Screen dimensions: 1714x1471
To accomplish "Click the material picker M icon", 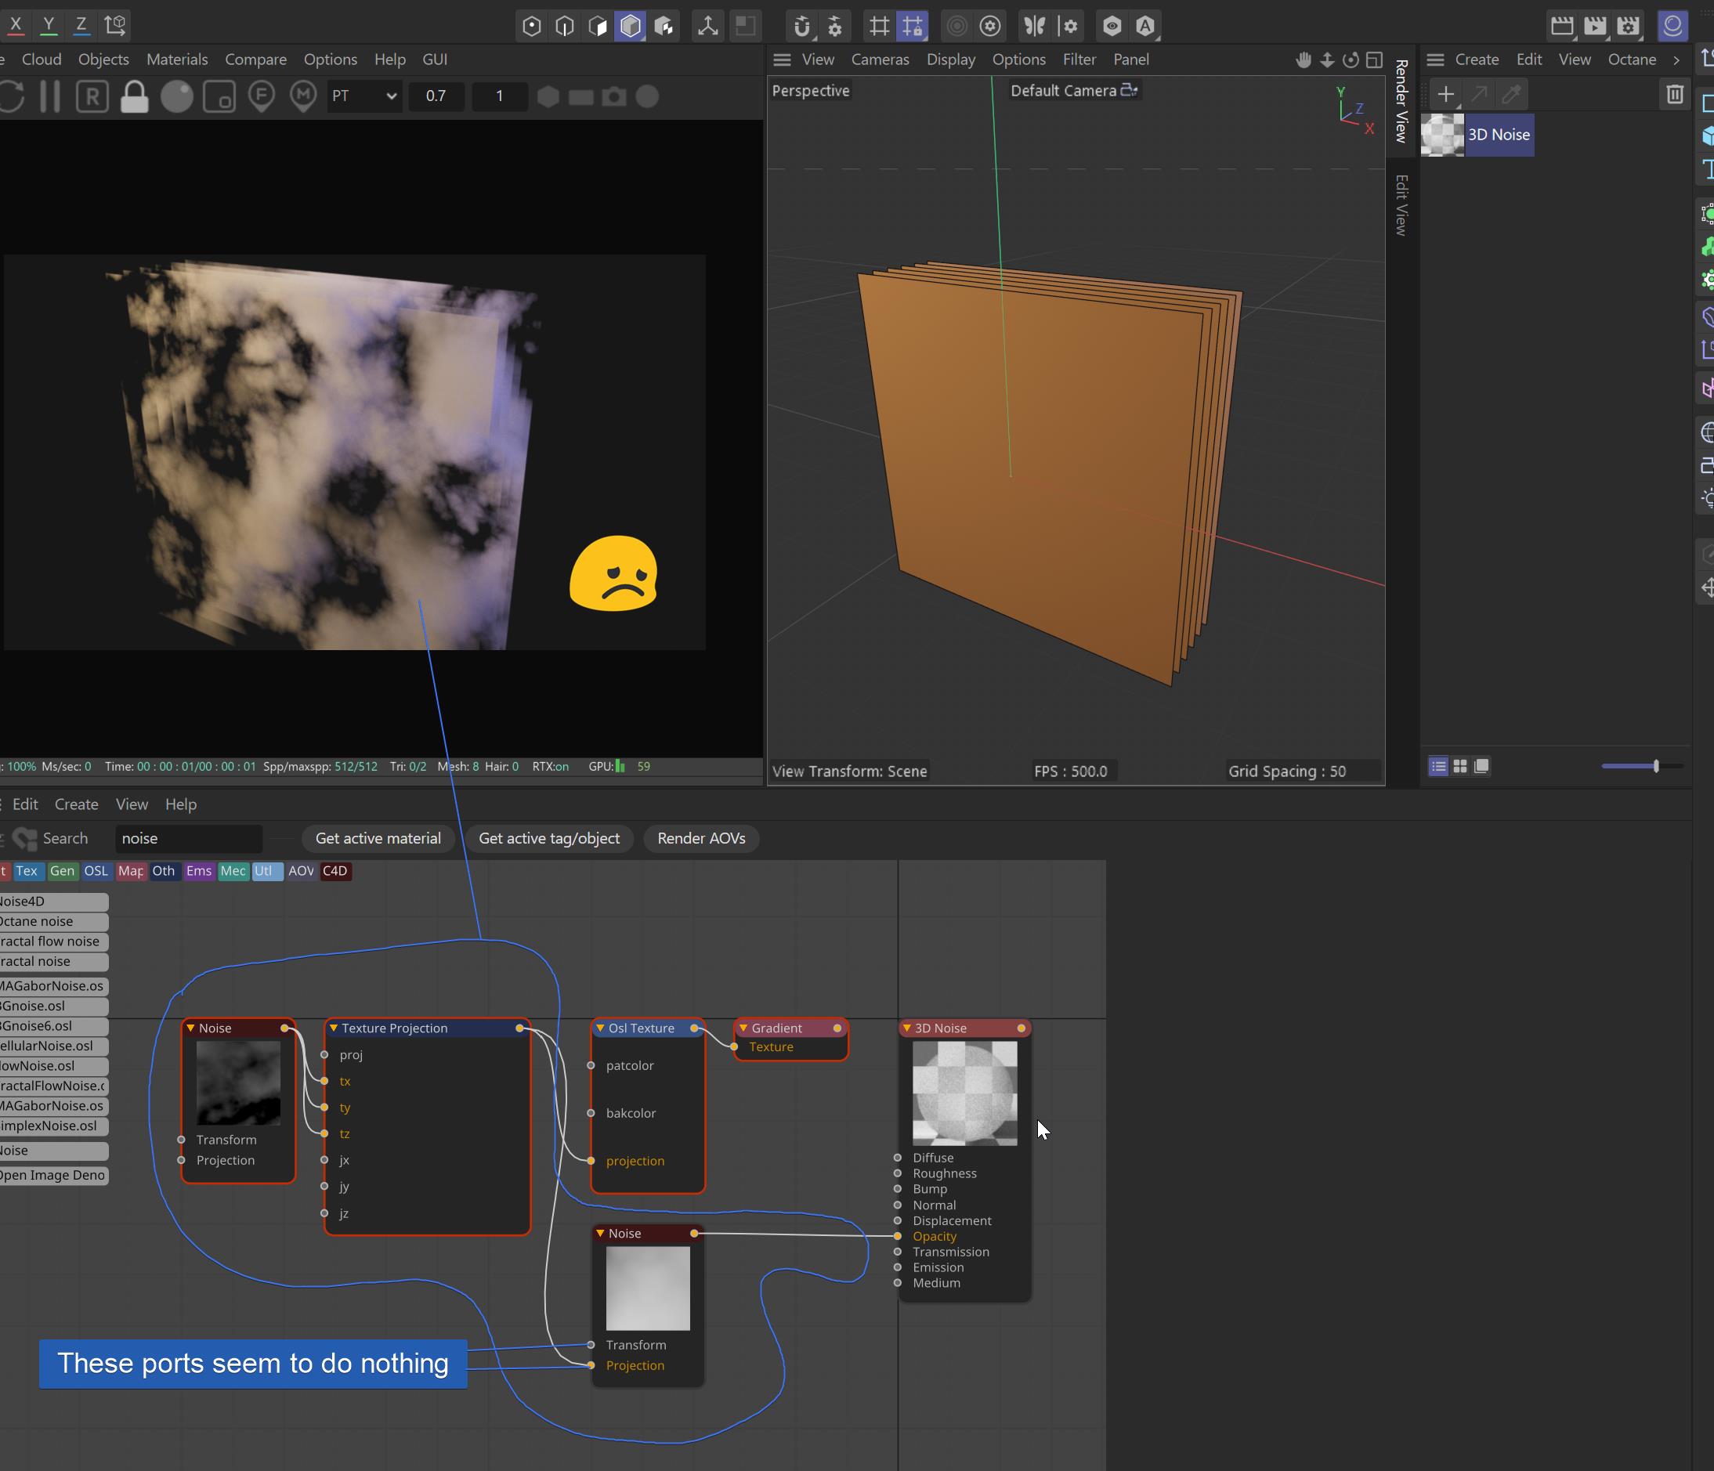I will click(304, 96).
